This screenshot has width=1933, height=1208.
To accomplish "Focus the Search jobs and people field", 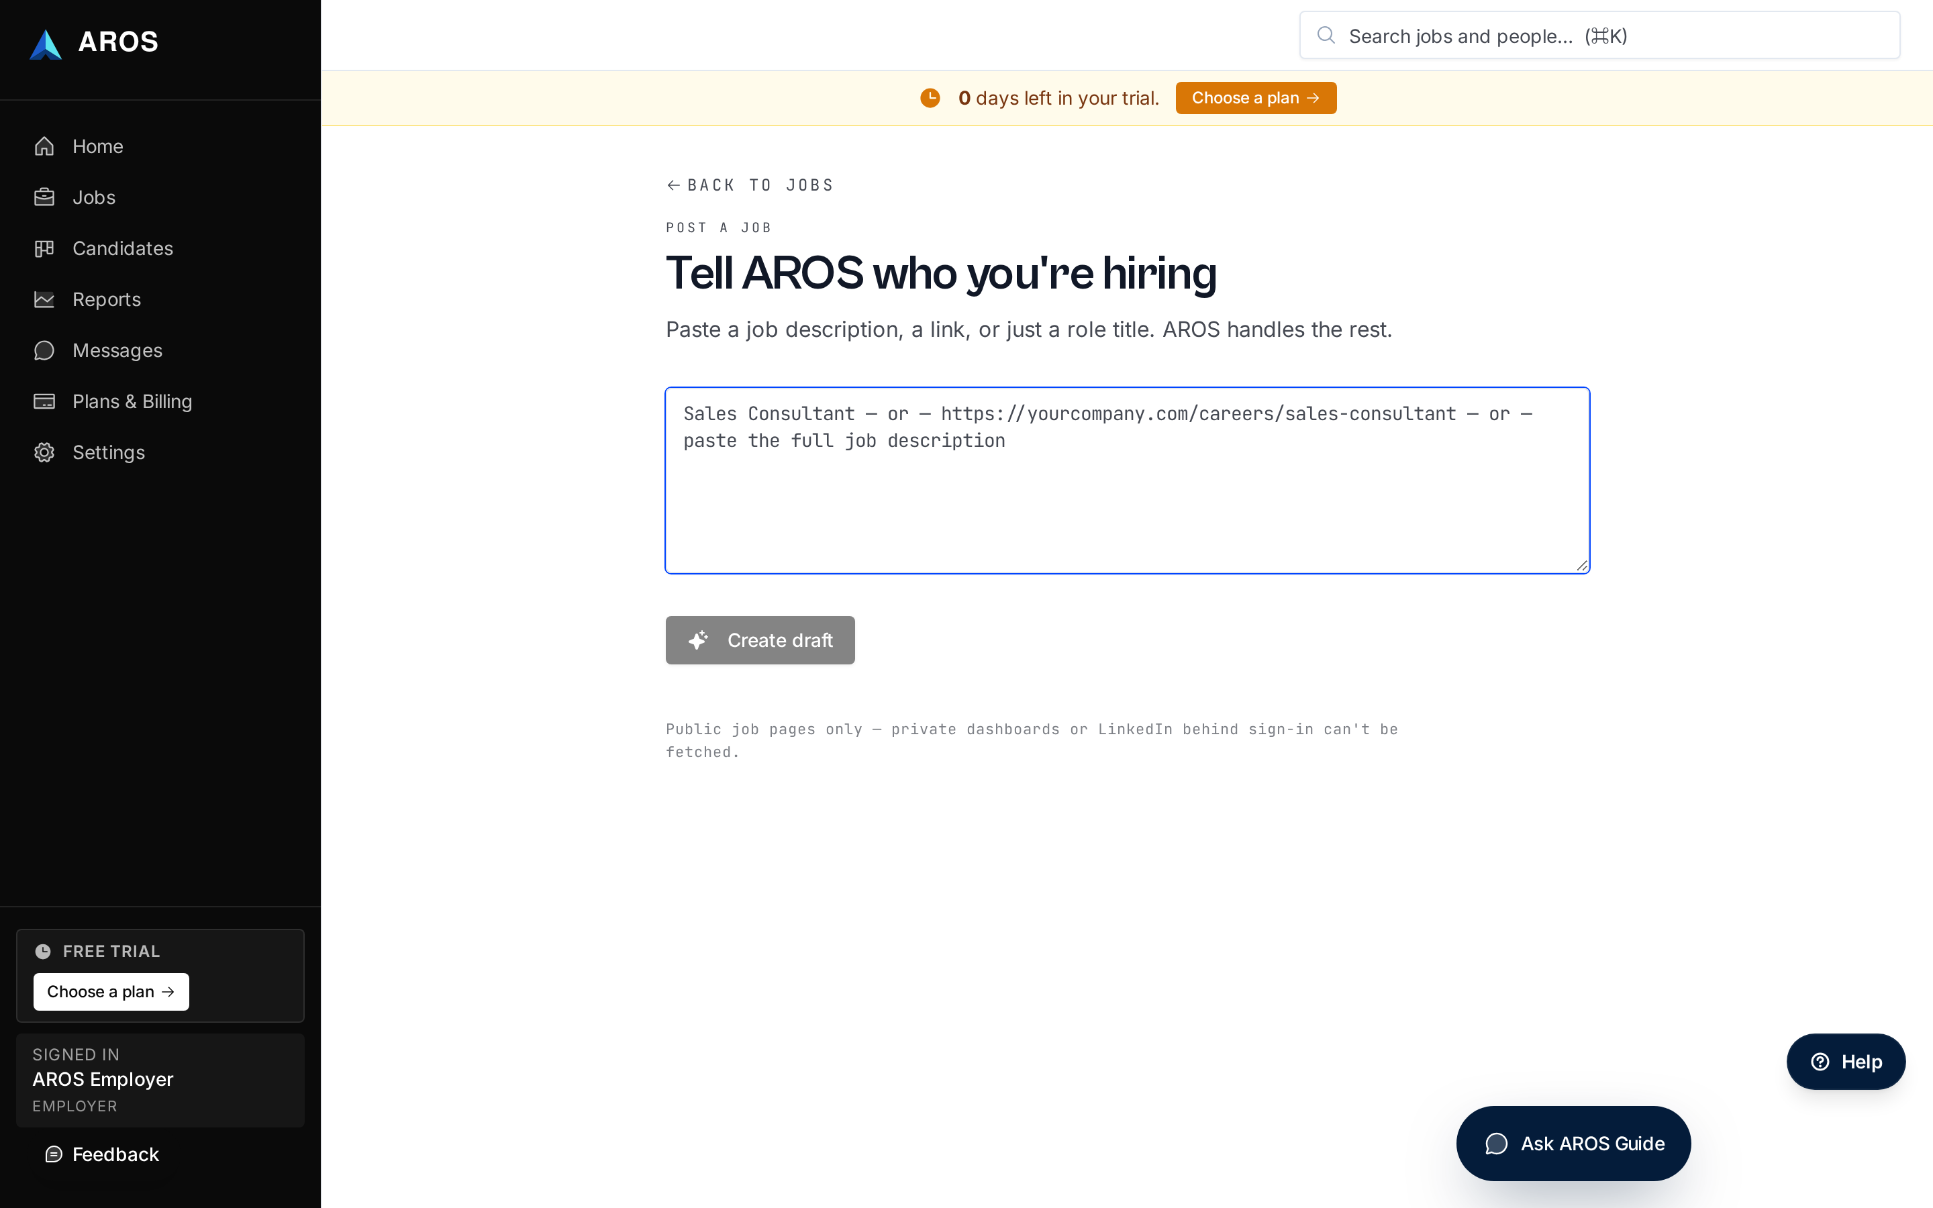I will pos(1600,35).
